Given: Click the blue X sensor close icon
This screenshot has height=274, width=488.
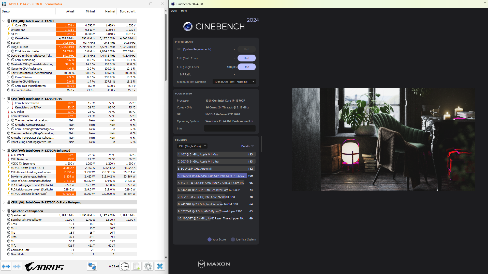Looking at the screenshot, I should (x=160, y=266).
